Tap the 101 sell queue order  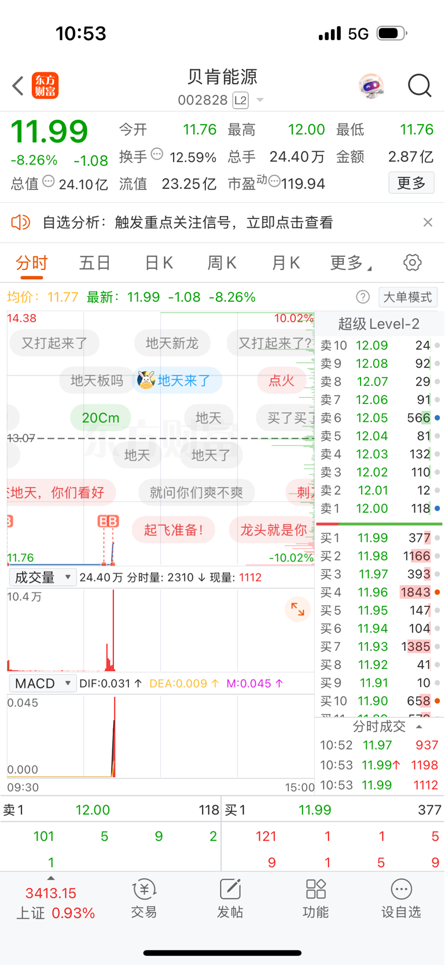click(x=44, y=836)
